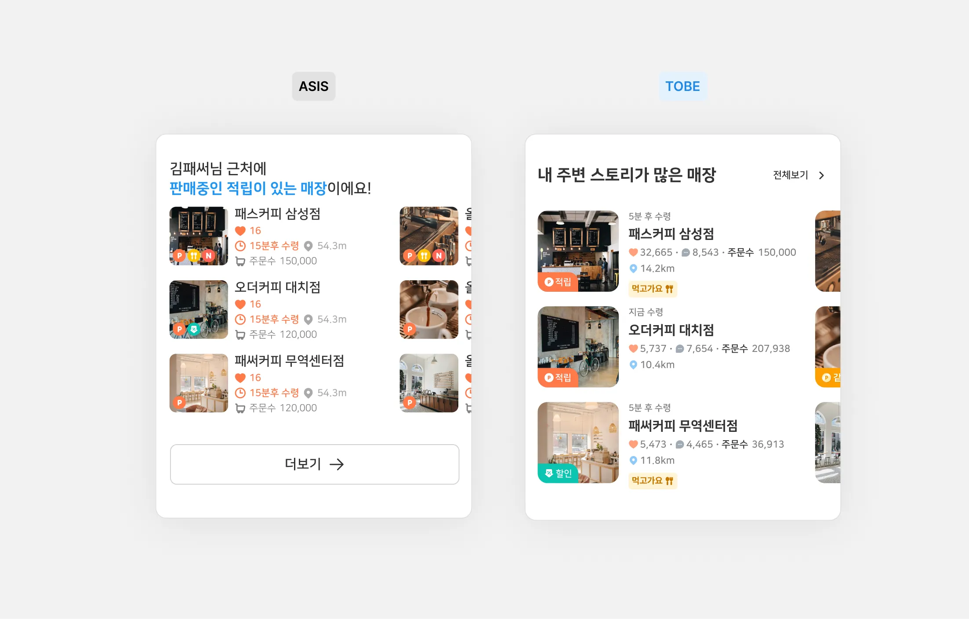The width and height of the screenshot is (969, 619).
Task: Click comment bubble icon beside 8,543
Action: pos(685,253)
